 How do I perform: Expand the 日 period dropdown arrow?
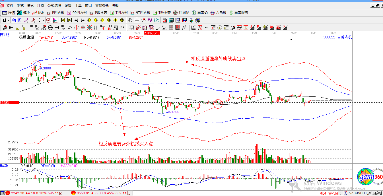8,20
